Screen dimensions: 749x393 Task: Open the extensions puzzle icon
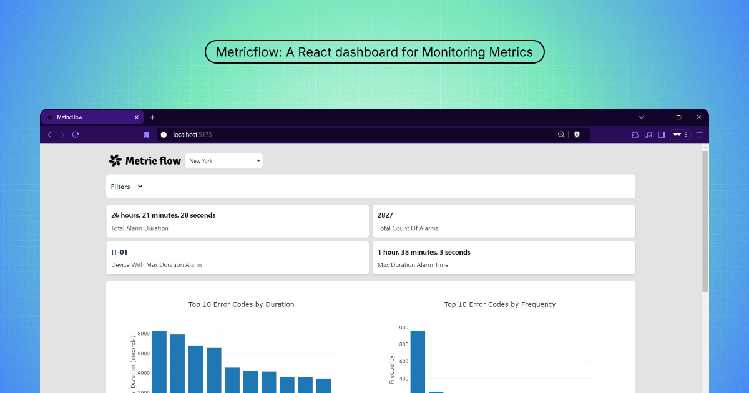[635, 135]
